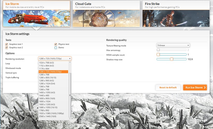Choose 1280 x 960 (4:3) resolution
The height and width of the screenshot is (129, 213).
(x=54, y=80)
